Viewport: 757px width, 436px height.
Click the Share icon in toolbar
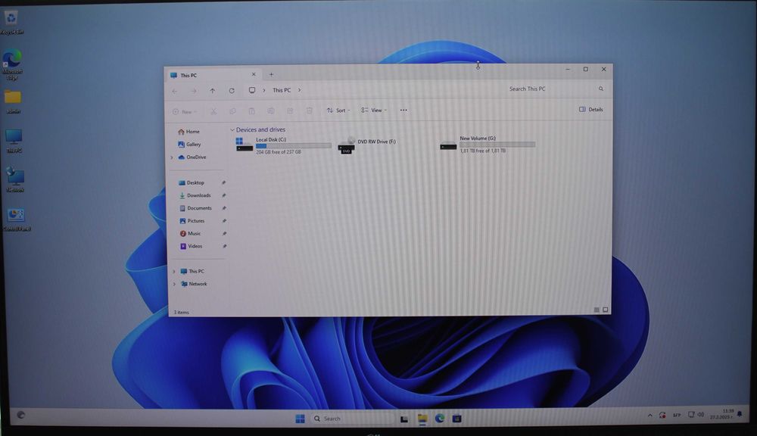[290, 111]
